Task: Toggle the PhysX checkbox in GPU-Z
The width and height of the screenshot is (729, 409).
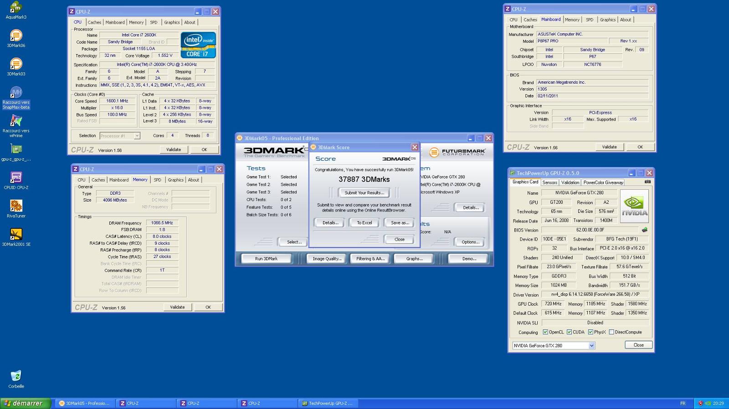Action: (590, 332)
